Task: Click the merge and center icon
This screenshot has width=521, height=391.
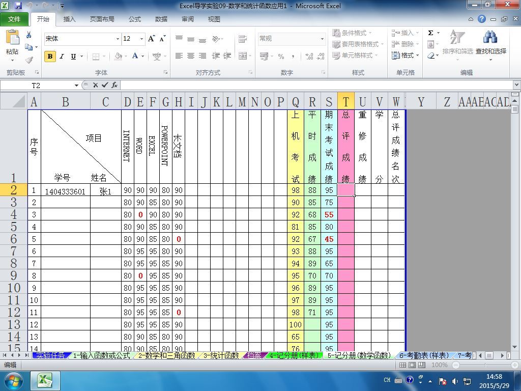Action: pos(243,56)
